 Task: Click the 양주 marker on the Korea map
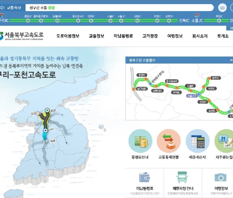click(38, 114)
